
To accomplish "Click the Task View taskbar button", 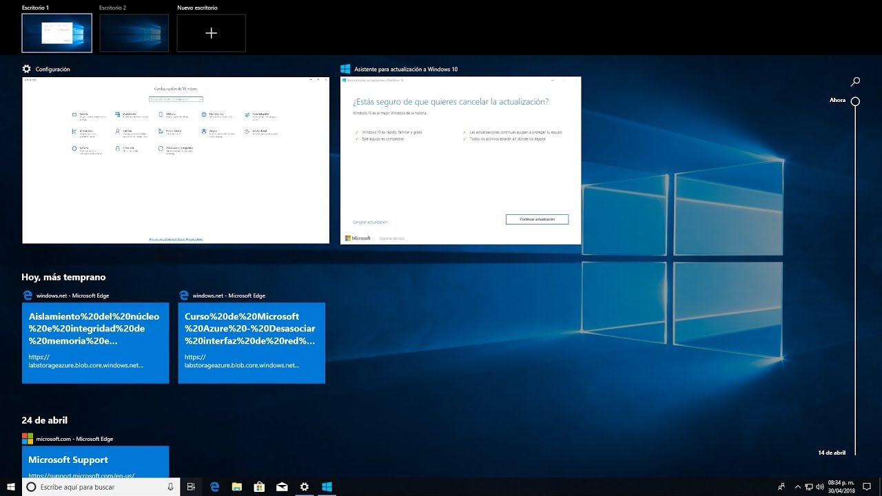I will (x=192, y=487).
